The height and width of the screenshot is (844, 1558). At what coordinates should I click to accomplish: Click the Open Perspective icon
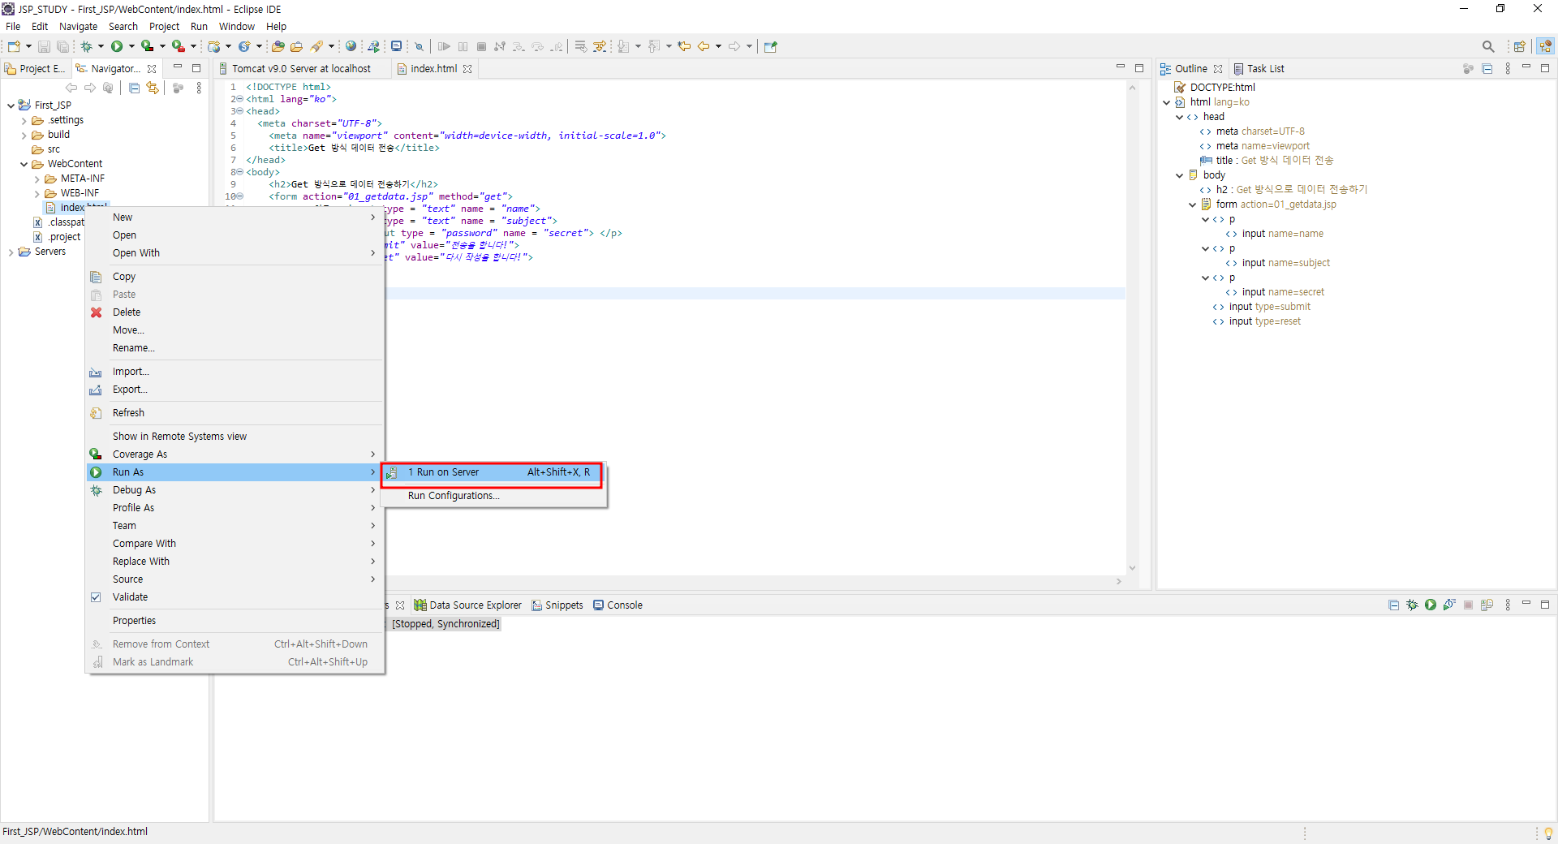(1519, 46)
